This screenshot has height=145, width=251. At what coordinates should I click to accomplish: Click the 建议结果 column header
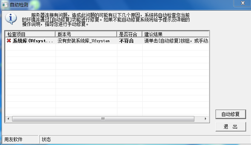click(176, 34)
